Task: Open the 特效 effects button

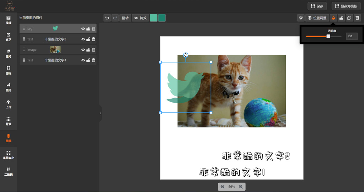Action: [x=140, y=18]
